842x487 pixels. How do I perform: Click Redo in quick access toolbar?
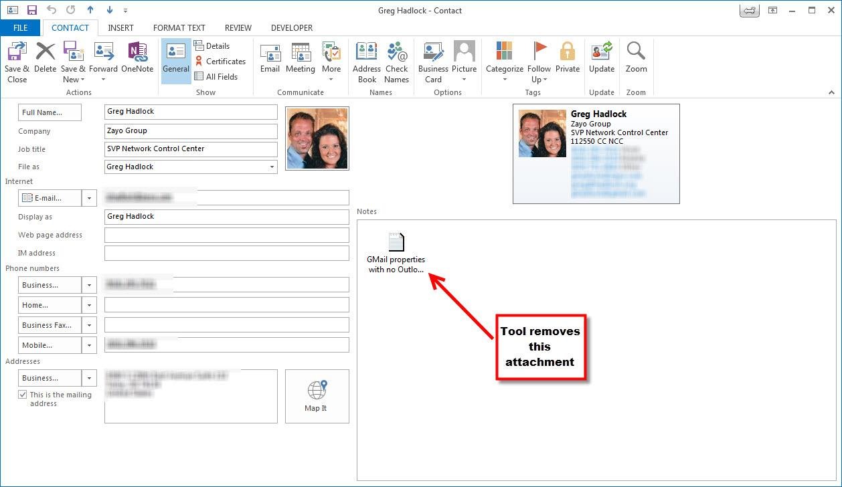pos(70,10)
